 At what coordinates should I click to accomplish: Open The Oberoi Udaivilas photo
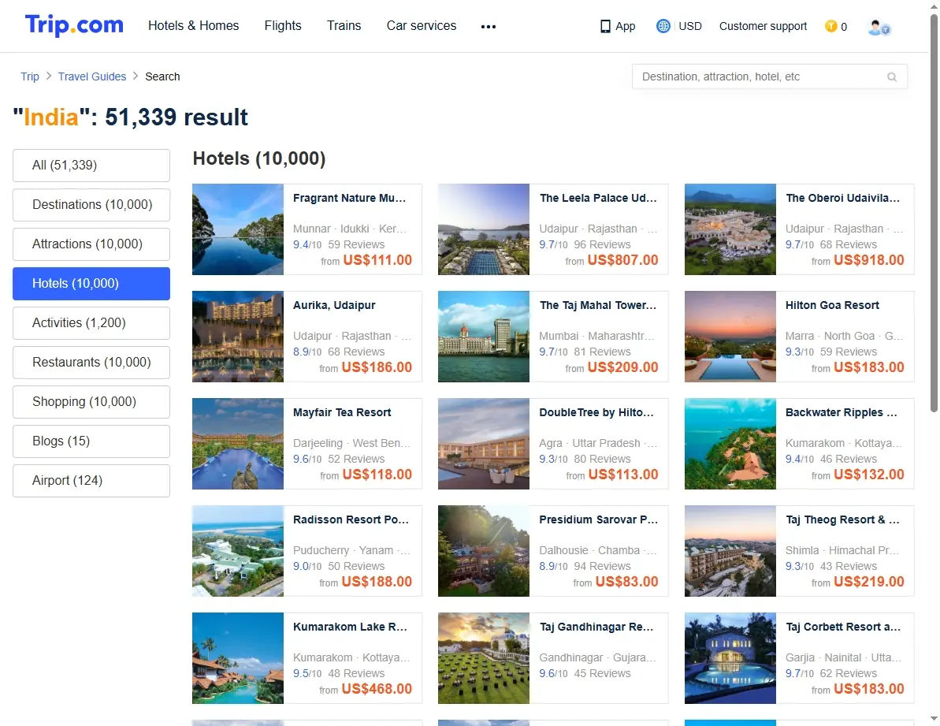[730, 229]
